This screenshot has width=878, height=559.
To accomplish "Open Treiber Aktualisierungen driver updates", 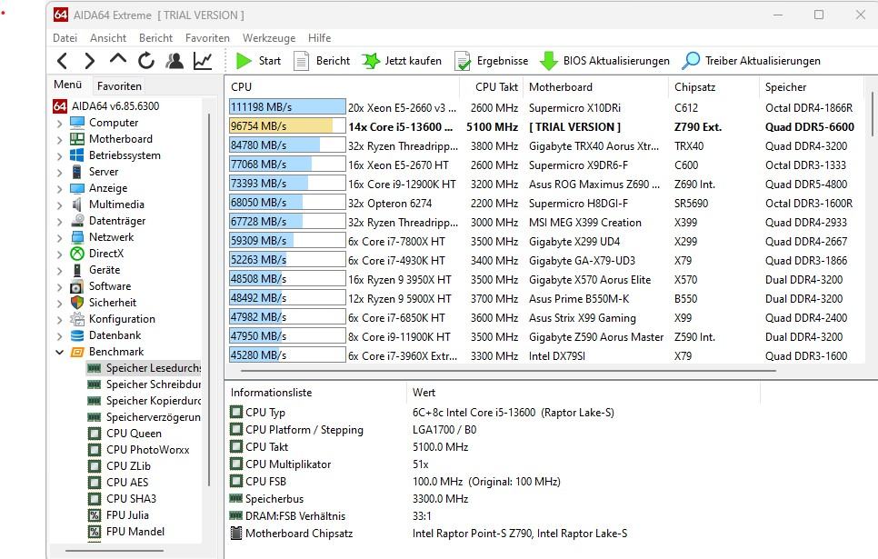I will (752, 61).
